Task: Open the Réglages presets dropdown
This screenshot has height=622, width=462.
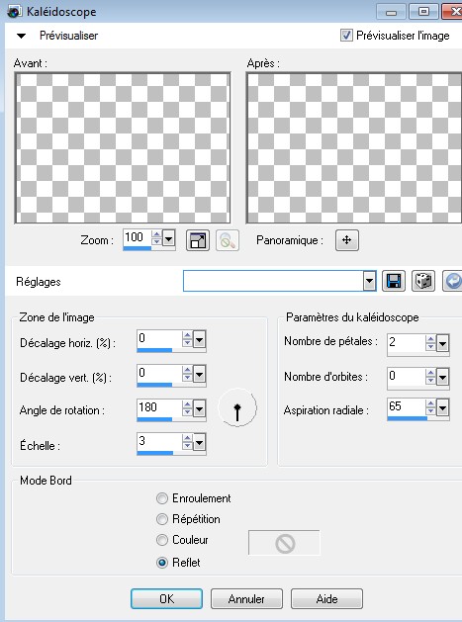Action: (370, 281)
